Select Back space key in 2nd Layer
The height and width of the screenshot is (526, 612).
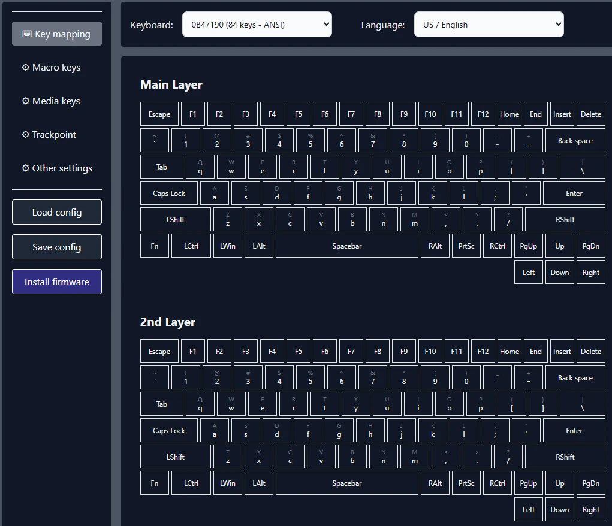tap(575, 377)
